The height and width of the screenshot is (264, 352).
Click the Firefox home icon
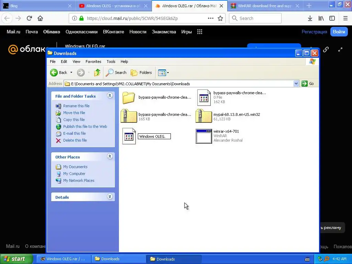(x=40, y=18)
